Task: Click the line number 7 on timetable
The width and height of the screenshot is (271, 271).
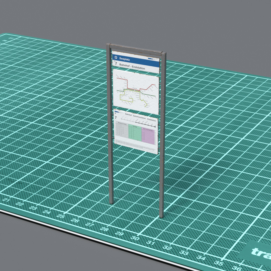Action: point(116,117)
